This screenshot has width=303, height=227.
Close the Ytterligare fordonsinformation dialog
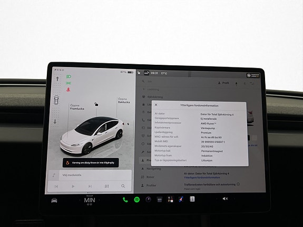pyautogui.click(x=156, y=105)
